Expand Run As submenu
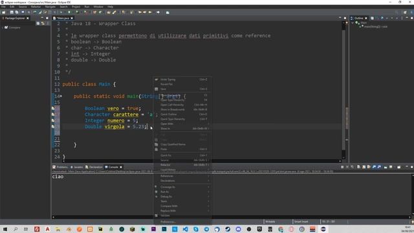Image resolution: width=414 pixels, height=233 pixels. point(182,192)
